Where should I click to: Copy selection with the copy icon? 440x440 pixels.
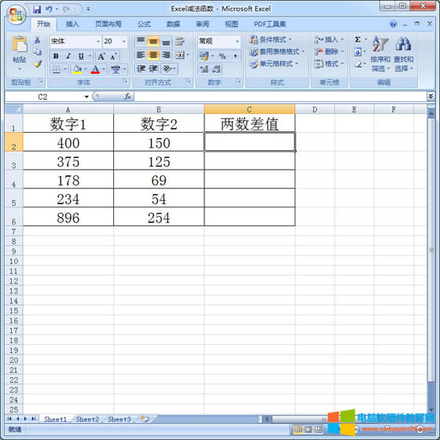38,52
